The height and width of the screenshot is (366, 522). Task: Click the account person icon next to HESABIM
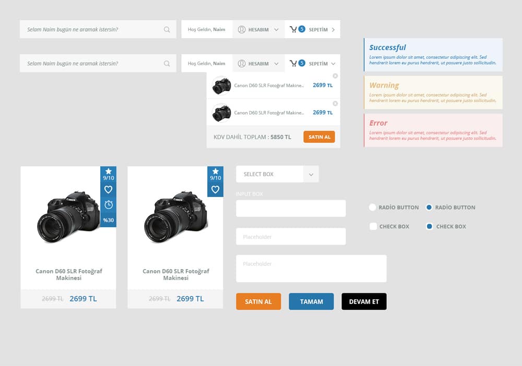[242, 29]
